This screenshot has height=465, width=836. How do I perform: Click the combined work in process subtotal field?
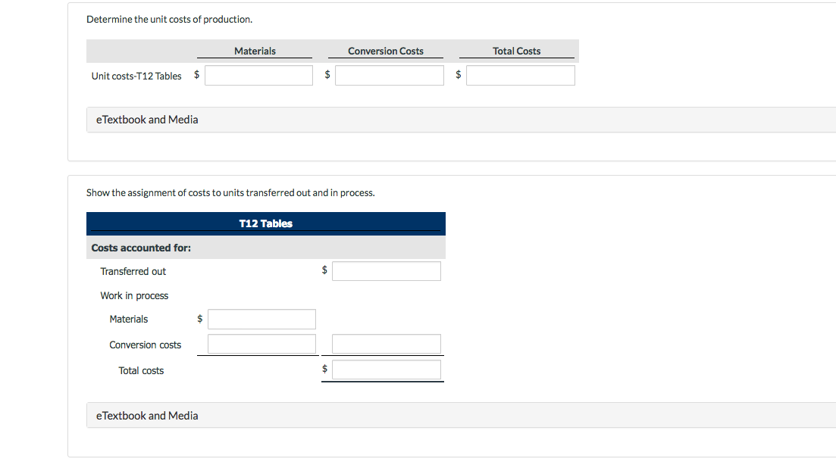coord(386,344)
